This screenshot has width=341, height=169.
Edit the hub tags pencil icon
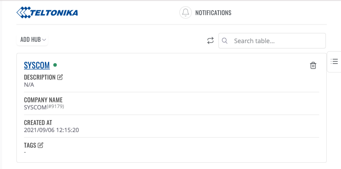pos(40,145)
